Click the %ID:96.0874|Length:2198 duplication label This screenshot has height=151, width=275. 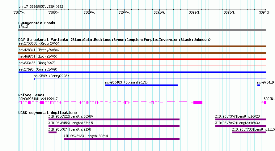(70, 129)
